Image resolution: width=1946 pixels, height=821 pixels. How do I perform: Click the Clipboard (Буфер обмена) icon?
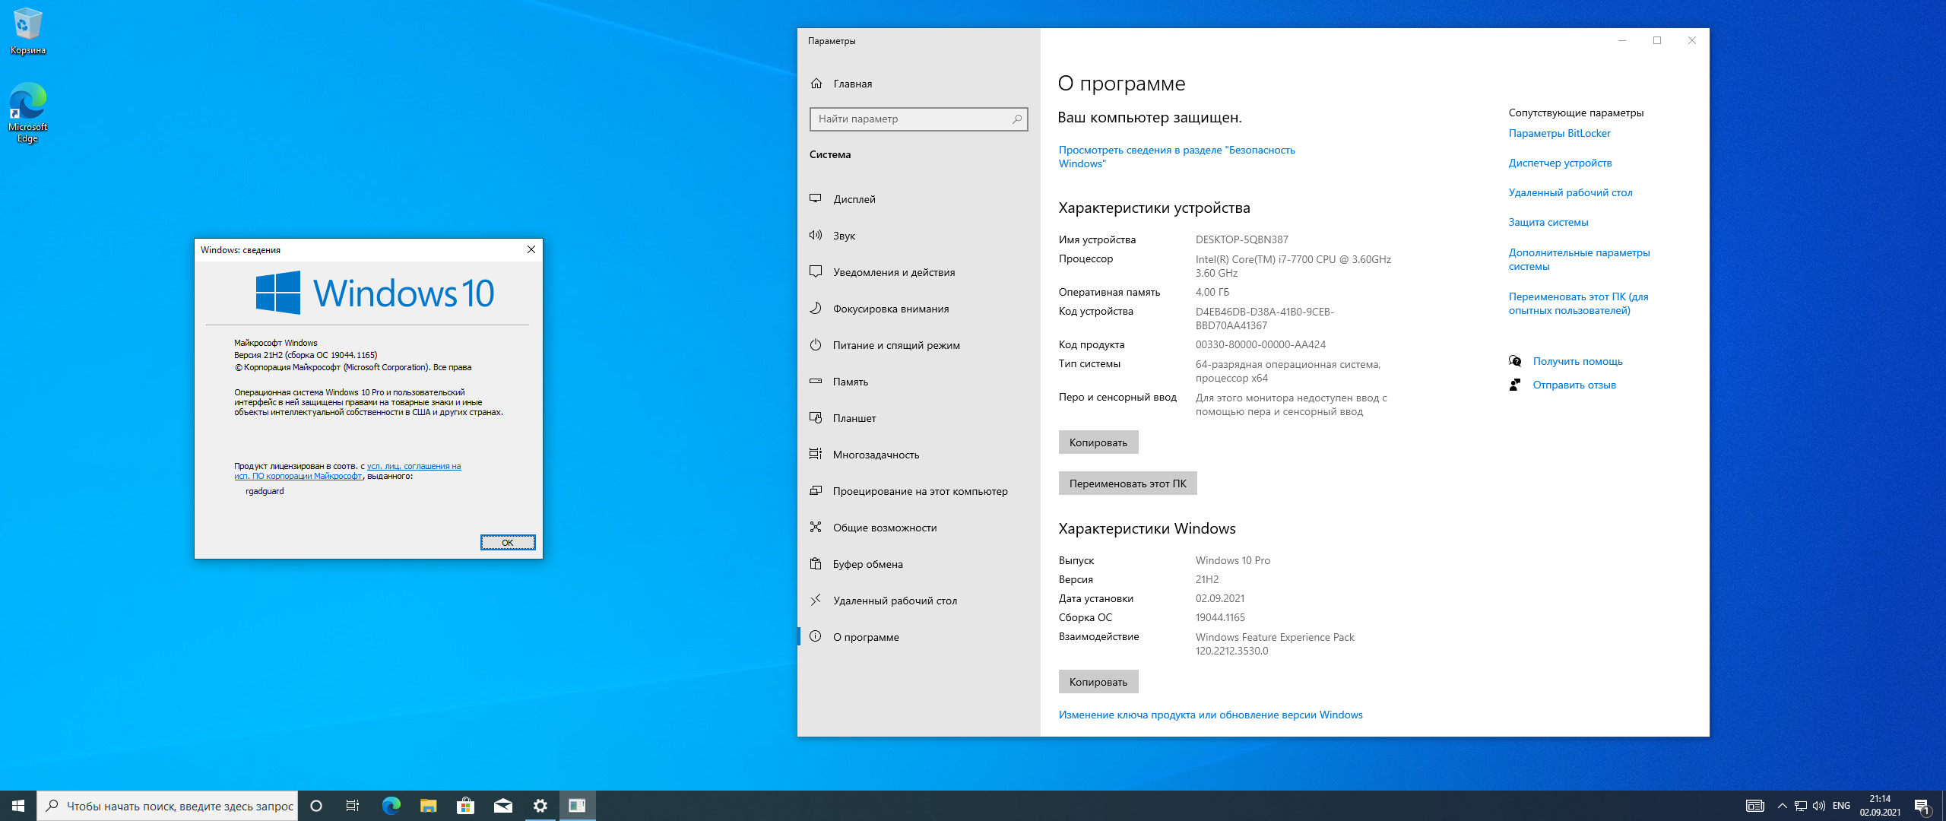pyautogui.click(x=816, y=563)
